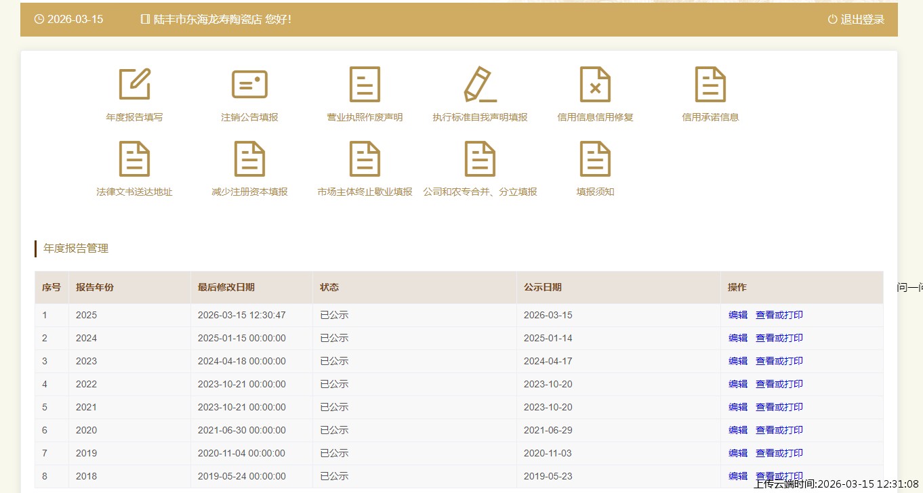
Task: Click 编辑 for the 2023 report
Action: [x=737, y=361]
